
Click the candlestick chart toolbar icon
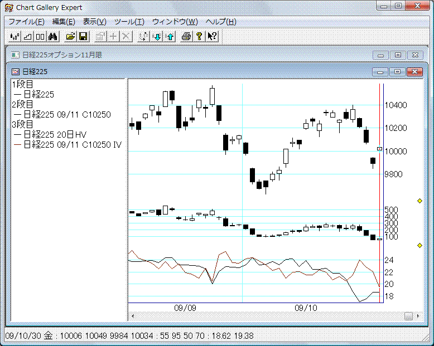coord(15,37)
